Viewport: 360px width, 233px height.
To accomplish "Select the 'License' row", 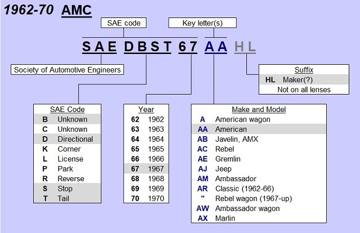I will tap(67, 159).
